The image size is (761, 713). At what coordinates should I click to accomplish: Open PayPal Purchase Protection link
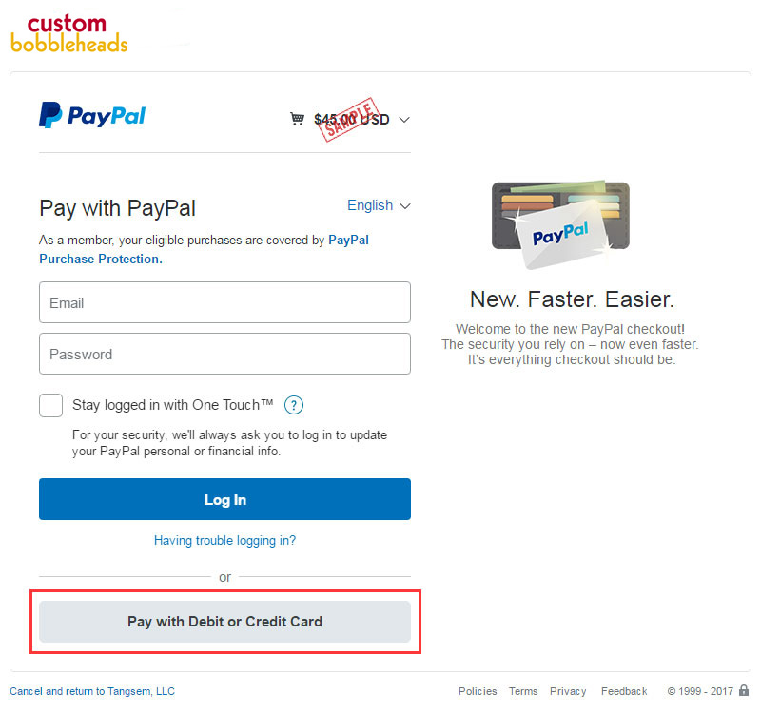(204, 249)
